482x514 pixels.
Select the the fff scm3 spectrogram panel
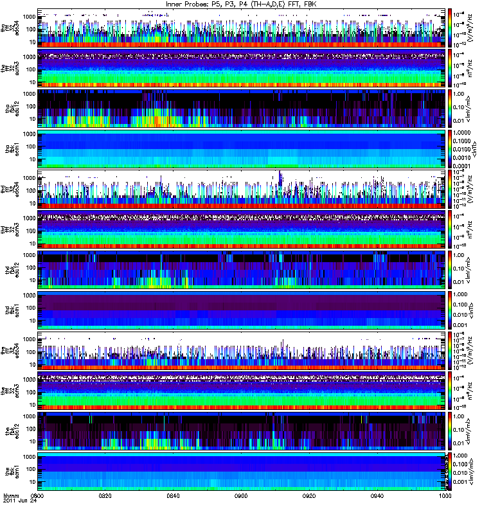(x=242, y=391)
